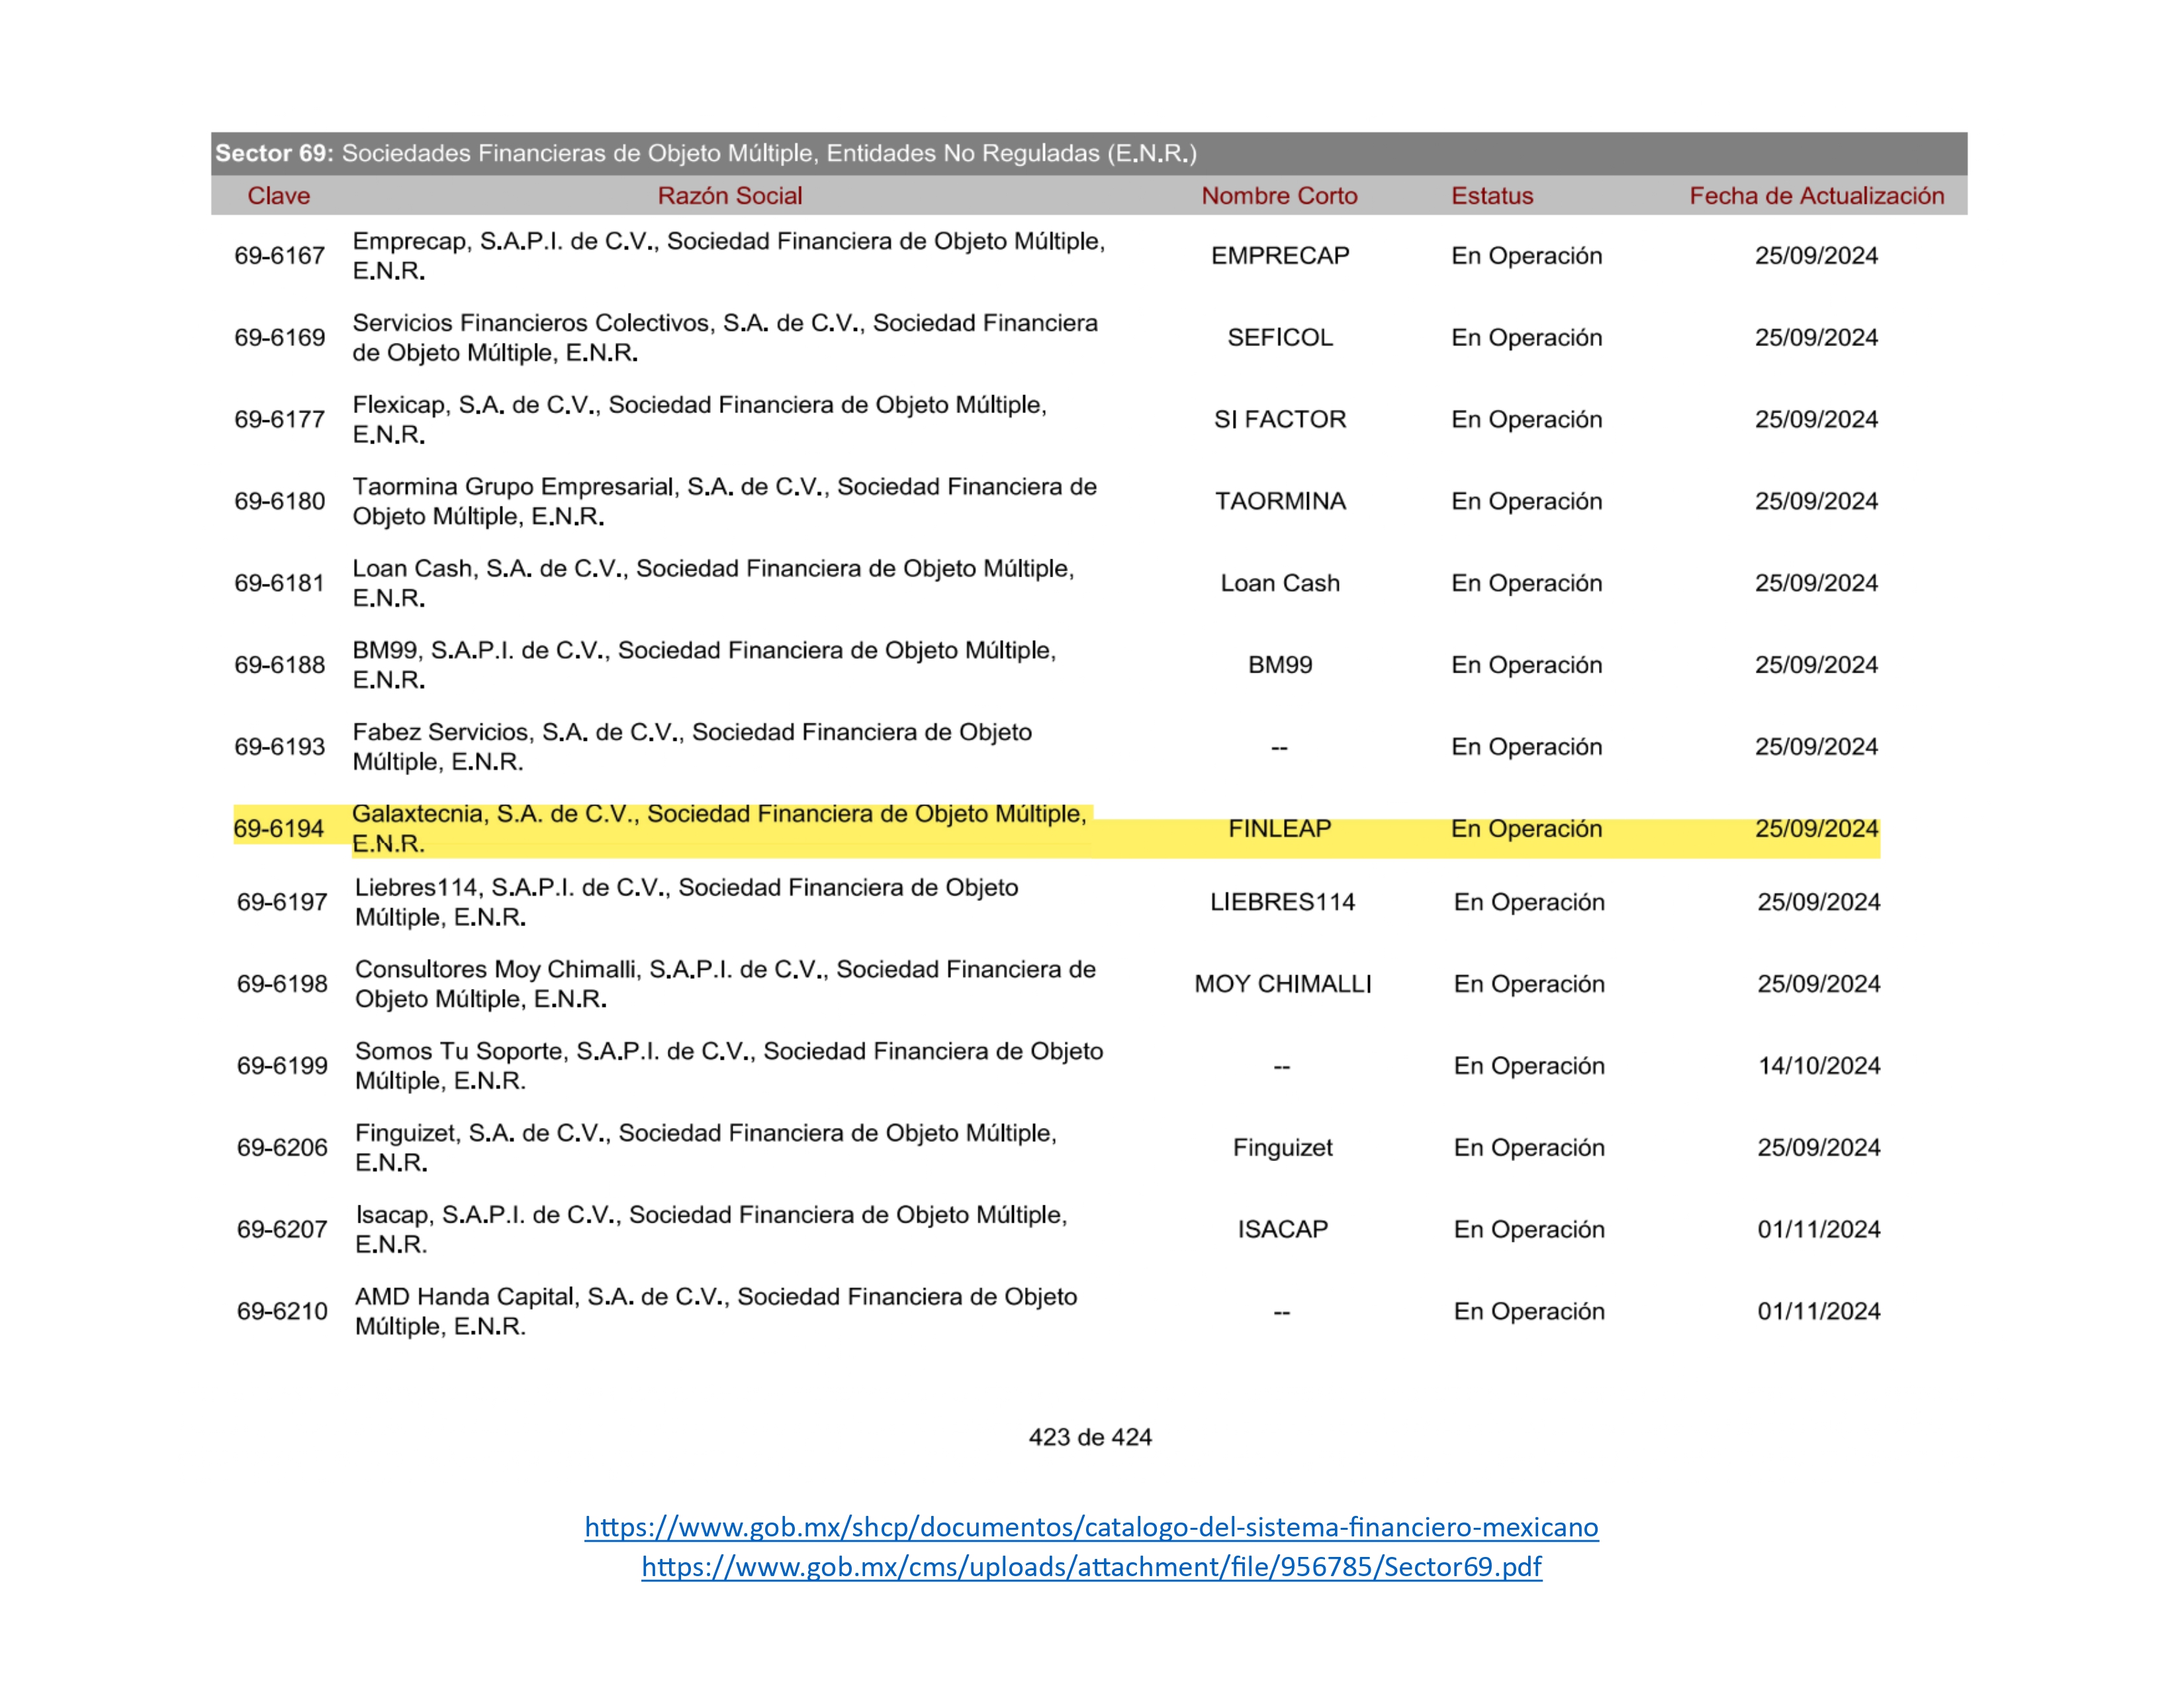This screenshot has width=2184, height=1688.
Task: Select the highlighted Galaxtecnia company name
Action: pos(720,830)
